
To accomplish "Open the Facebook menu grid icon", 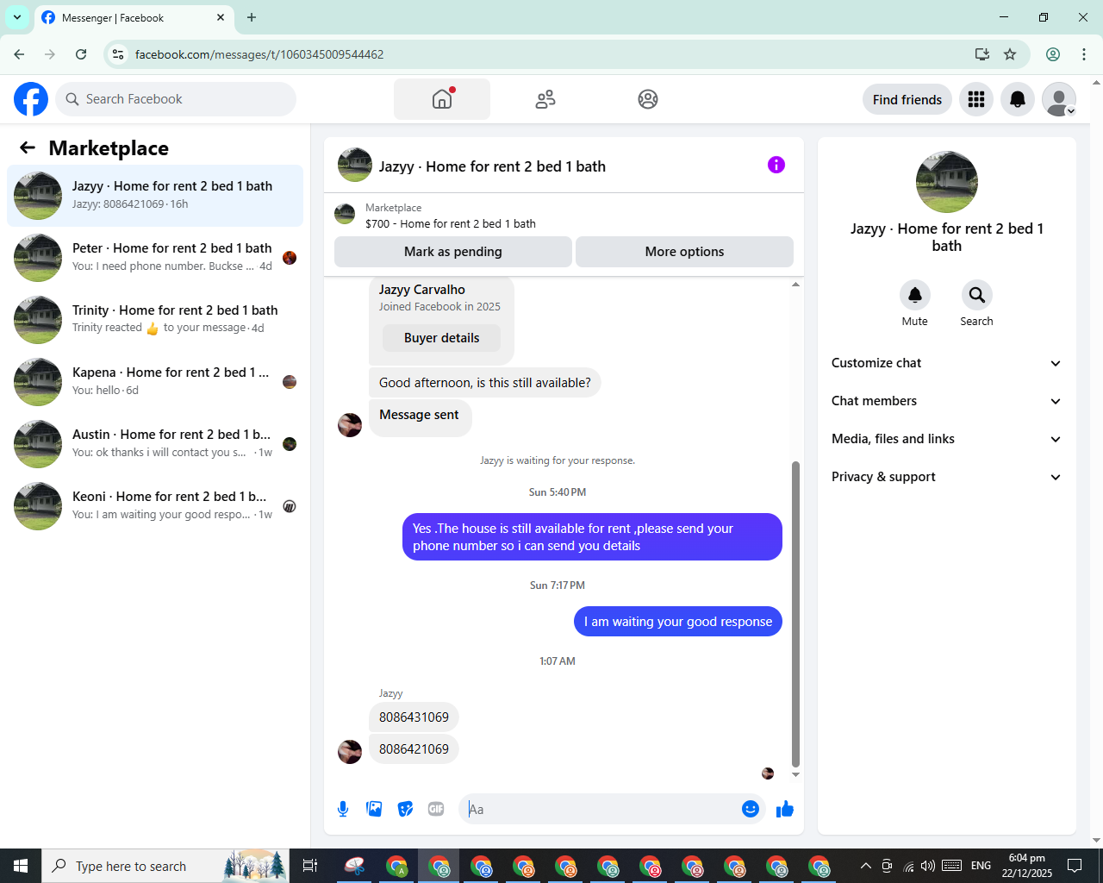I will tap(976, 99).
